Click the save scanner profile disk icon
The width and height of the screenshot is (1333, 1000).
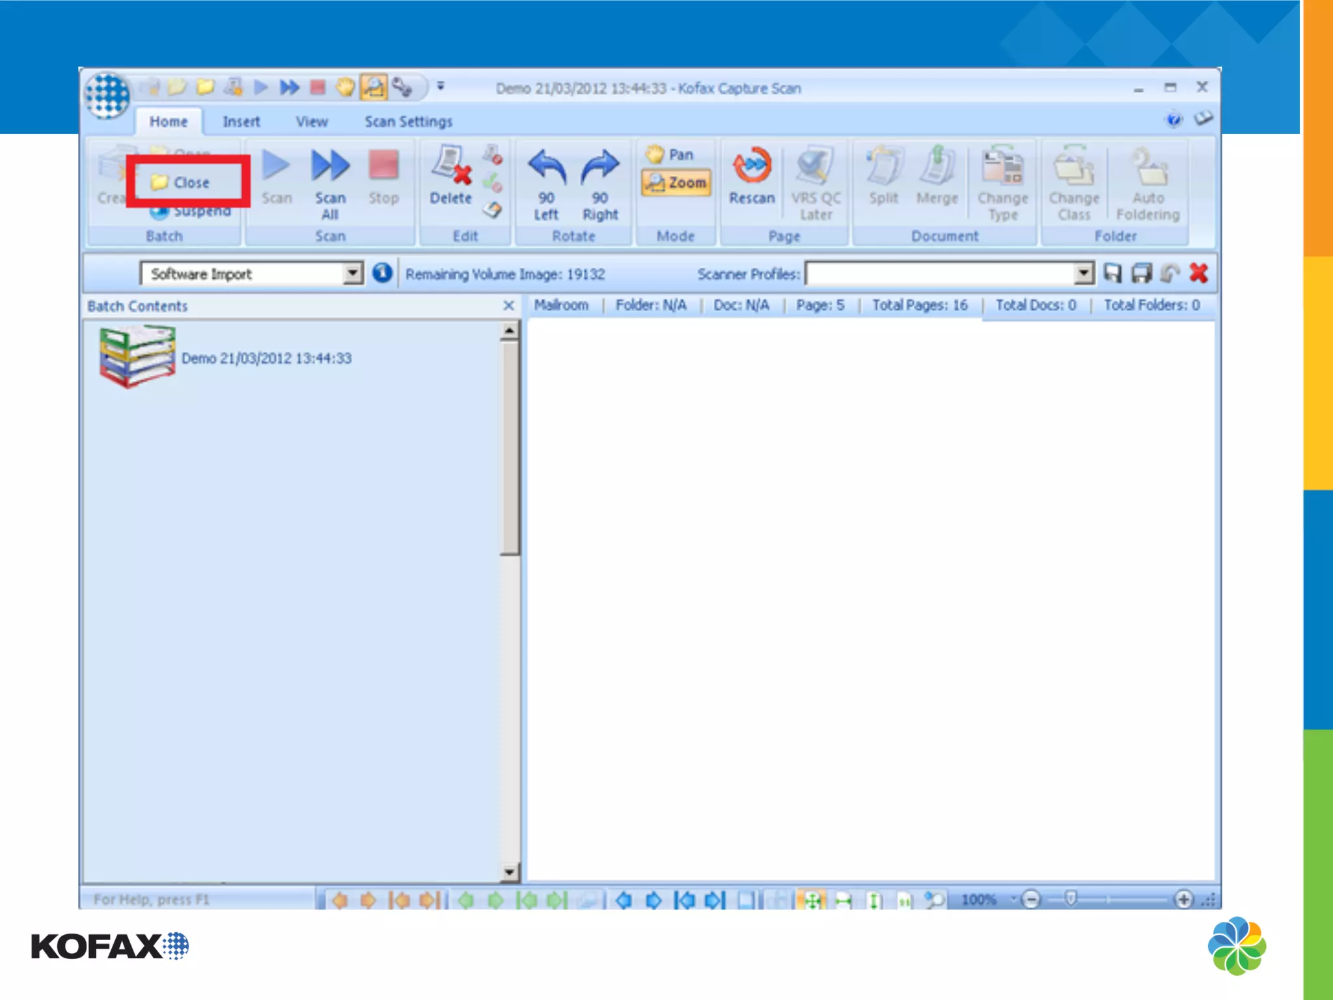[1112, 273]
